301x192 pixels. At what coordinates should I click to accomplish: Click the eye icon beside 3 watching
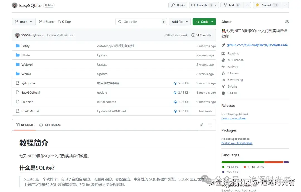(223, 80)
